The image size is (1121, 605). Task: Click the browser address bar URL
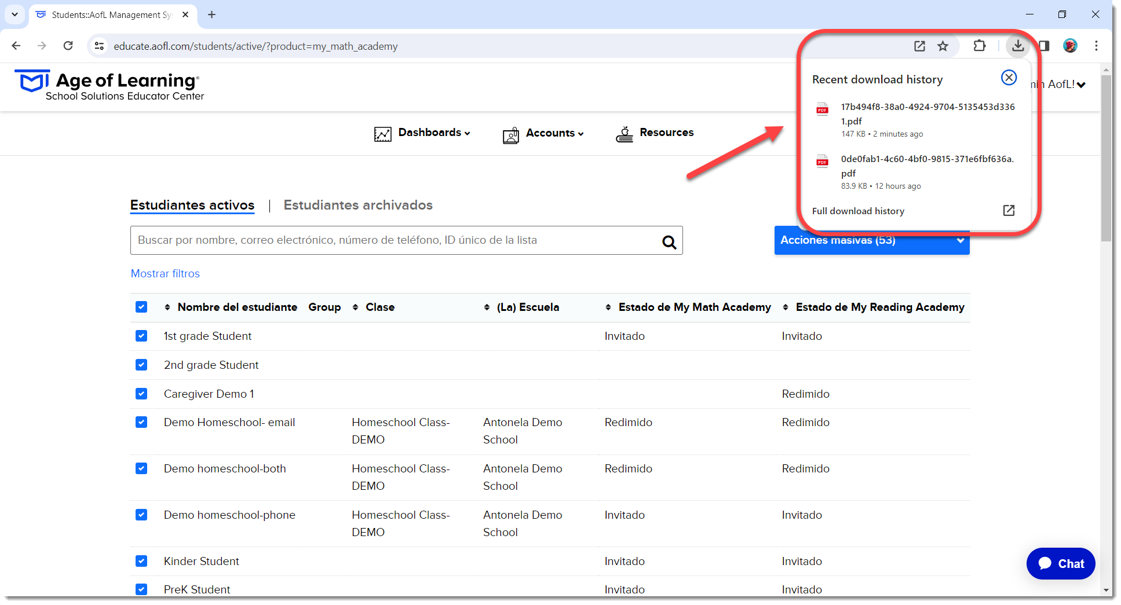click(255, 46)
